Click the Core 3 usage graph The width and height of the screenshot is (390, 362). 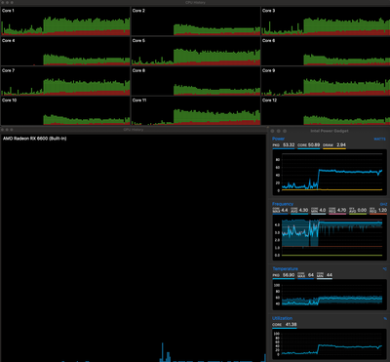(326, 21)
